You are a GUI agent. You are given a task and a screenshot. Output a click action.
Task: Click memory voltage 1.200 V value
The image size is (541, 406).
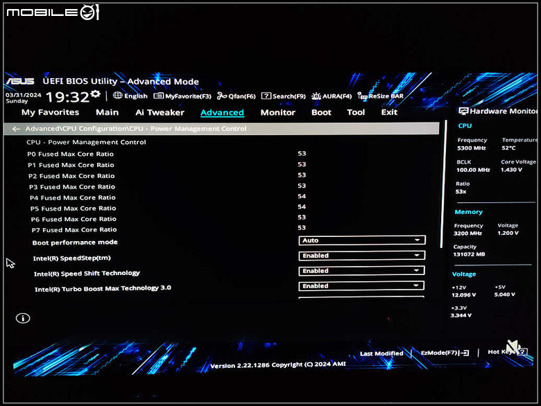(x=508, y=233)
